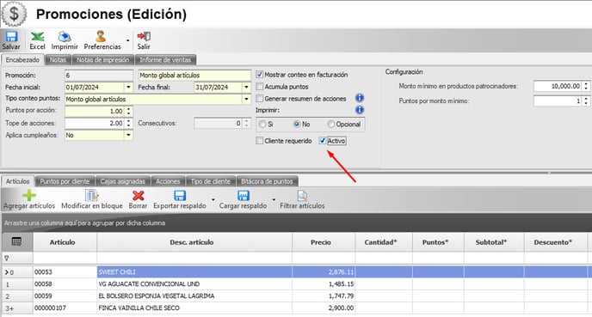Image resolution: width=592 pixels, height=317 pixels.
Task: Open Puntos por cliente tab
Action: 65,181
